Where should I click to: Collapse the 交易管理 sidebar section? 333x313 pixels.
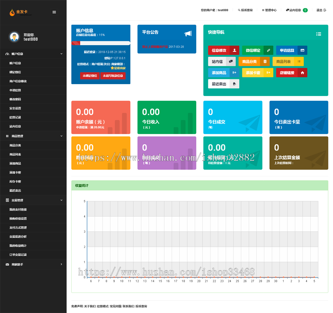click(61, 200)
